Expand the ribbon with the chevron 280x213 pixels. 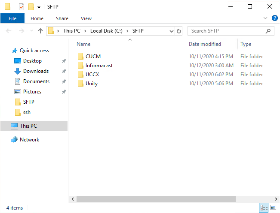(x=265, y=18)
